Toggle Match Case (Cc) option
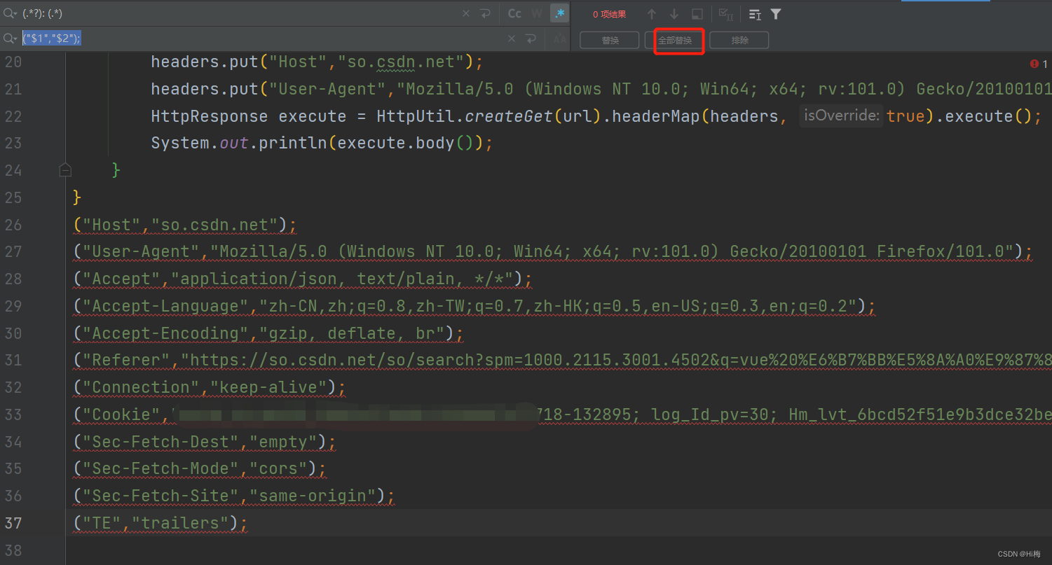 514,13
